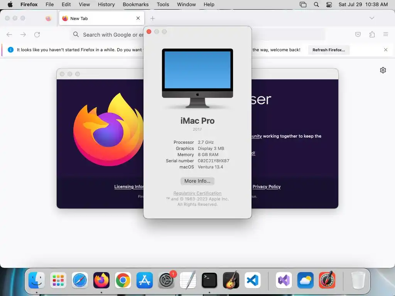This screenshot has width=395, height=296.
Task: Go back one page
Action: click(x=9, y=34)
